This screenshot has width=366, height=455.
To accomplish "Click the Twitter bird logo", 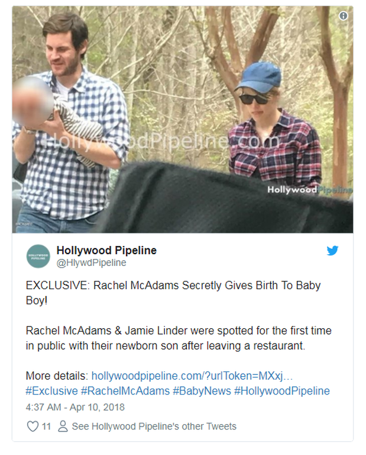I will [332, 251].
